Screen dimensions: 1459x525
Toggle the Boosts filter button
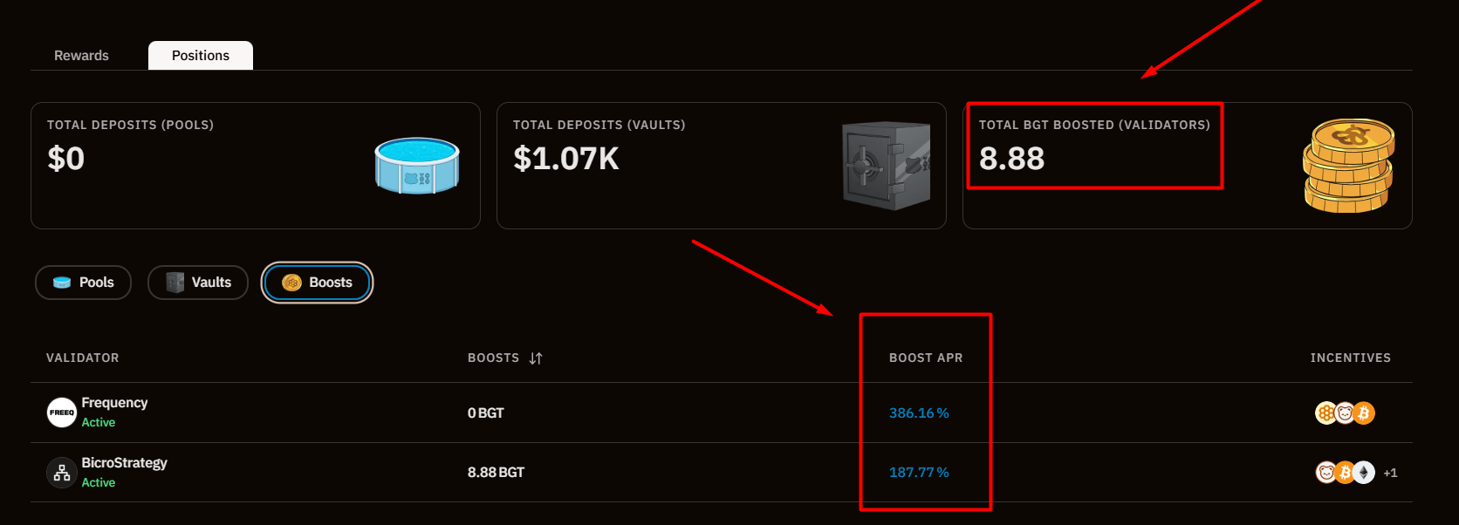317,283
